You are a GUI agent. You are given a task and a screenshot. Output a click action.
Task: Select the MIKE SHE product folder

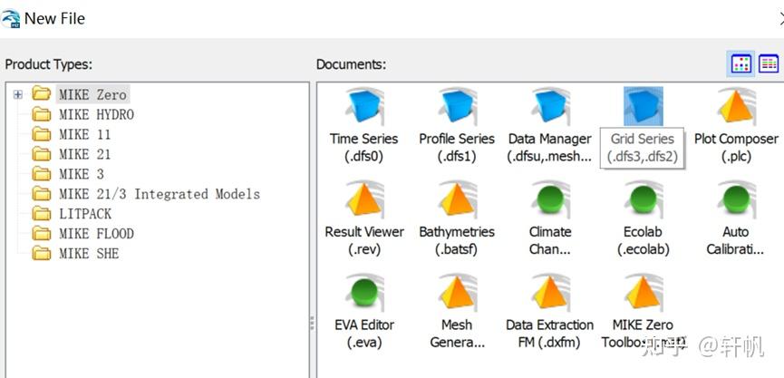click(x=88, y=254)
